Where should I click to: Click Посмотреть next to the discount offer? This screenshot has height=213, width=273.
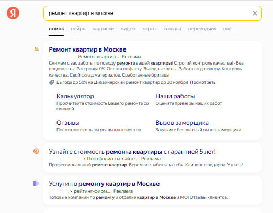coord(203,82)
